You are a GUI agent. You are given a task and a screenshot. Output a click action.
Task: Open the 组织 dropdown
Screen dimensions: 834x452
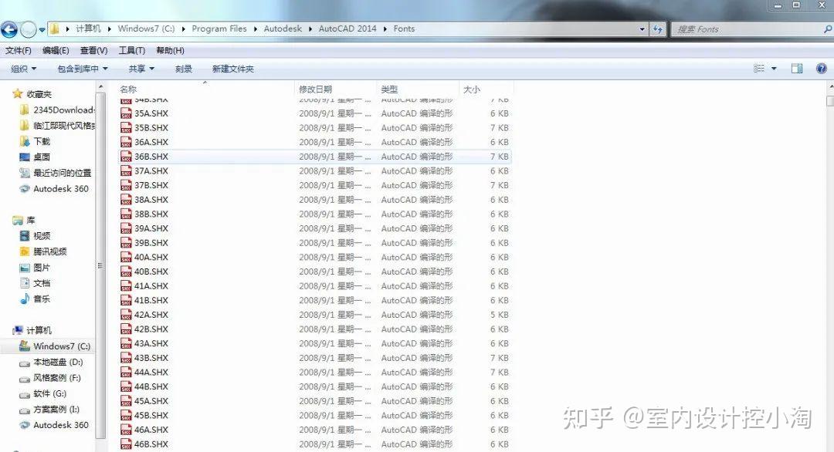24,69
